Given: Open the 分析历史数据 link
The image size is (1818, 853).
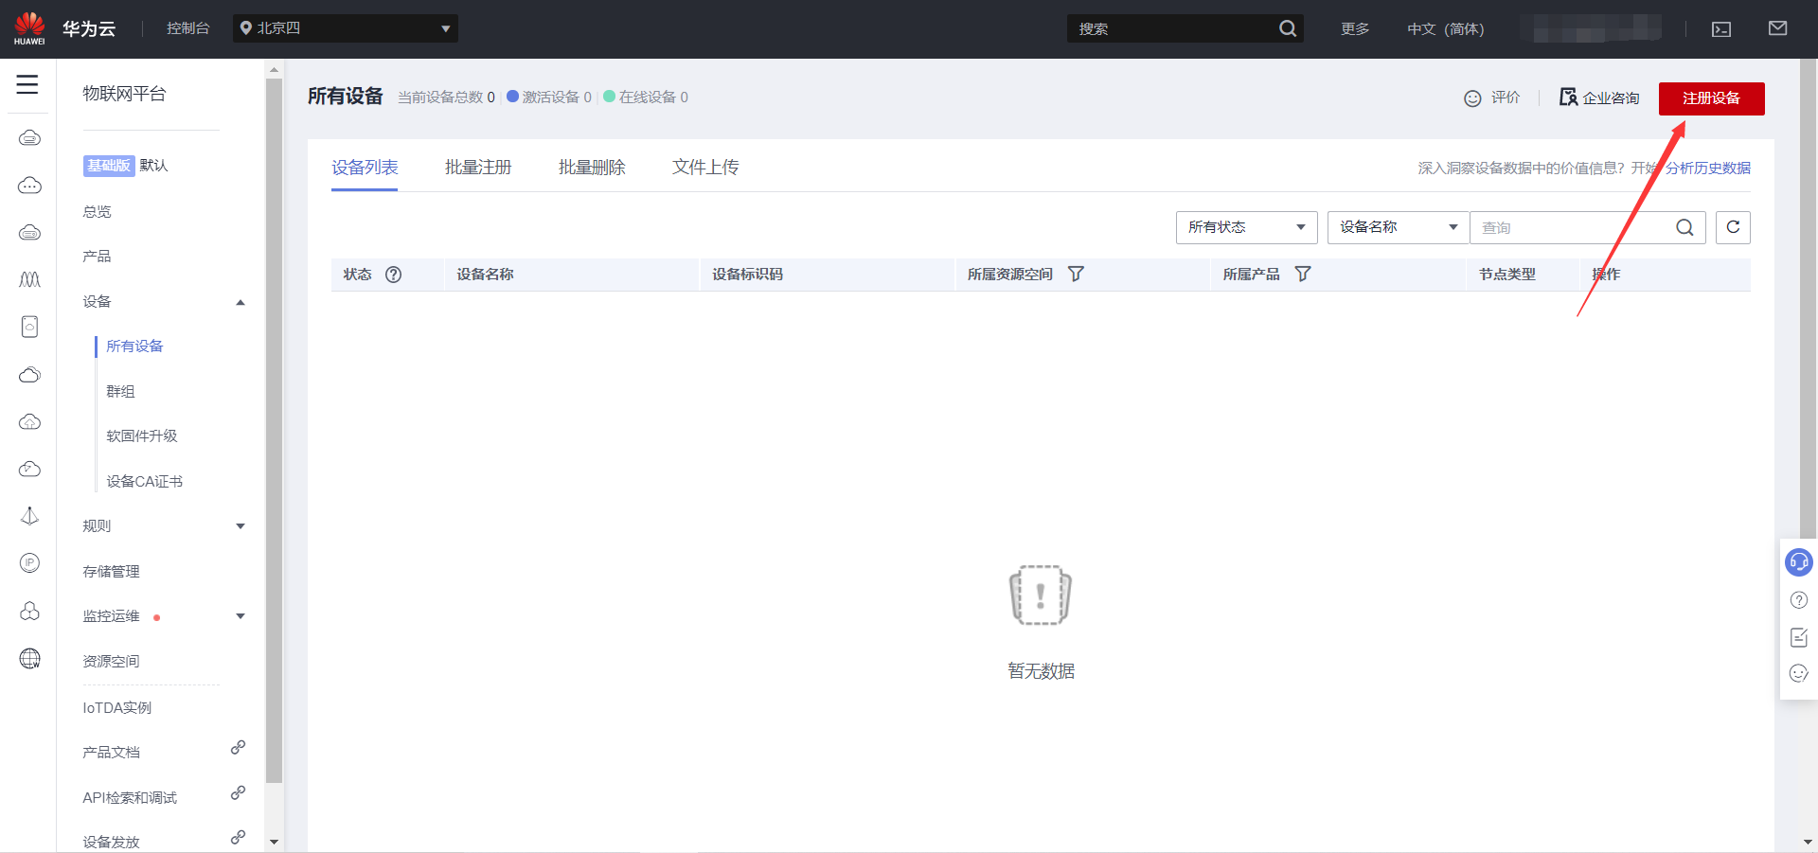Looking at the screenshot, I should 1708,169.
